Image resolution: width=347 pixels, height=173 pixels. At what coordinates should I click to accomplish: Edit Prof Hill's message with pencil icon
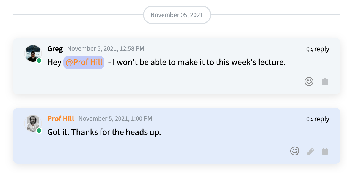click(310, 151)
